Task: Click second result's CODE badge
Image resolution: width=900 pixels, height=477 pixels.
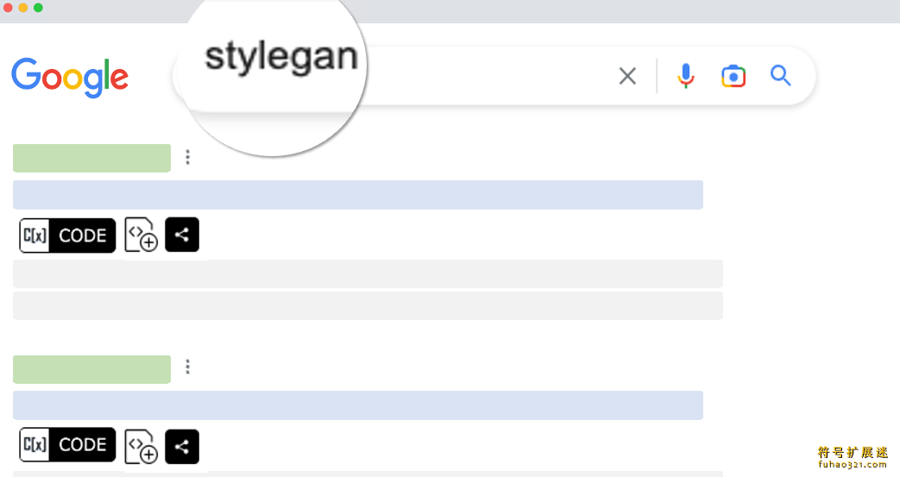Action: click(67, 445)
